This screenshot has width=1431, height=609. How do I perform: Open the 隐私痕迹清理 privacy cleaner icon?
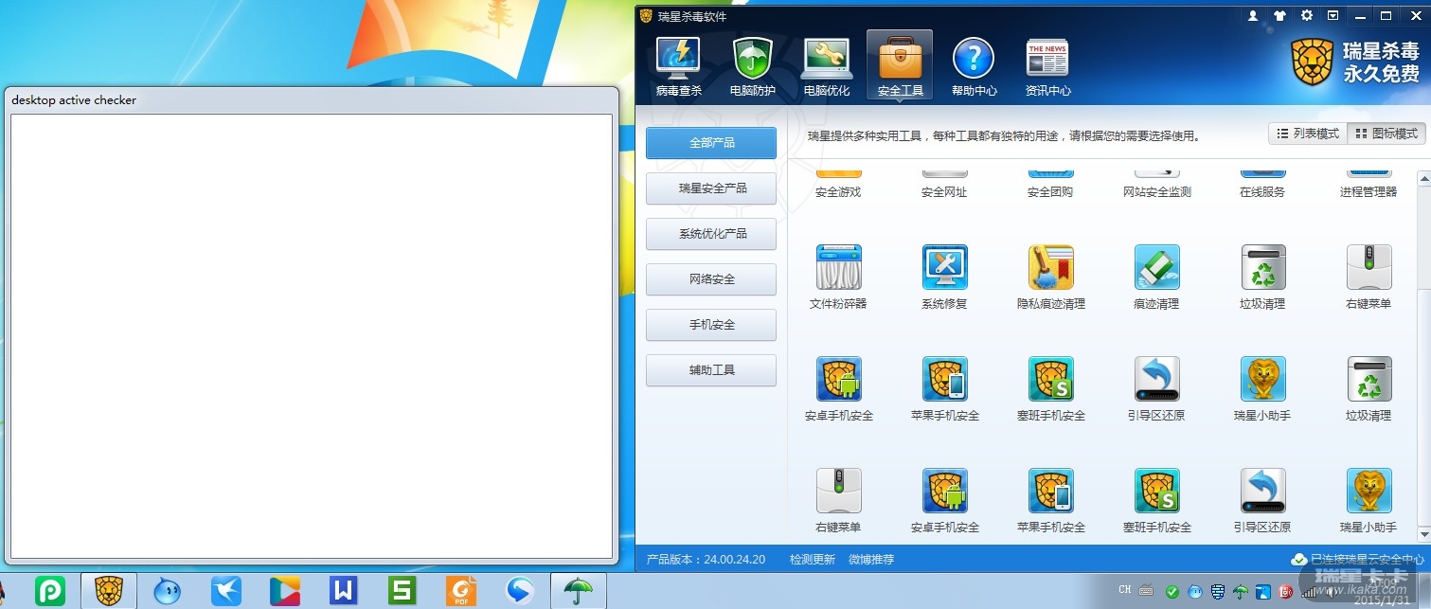coord(1050,268)
